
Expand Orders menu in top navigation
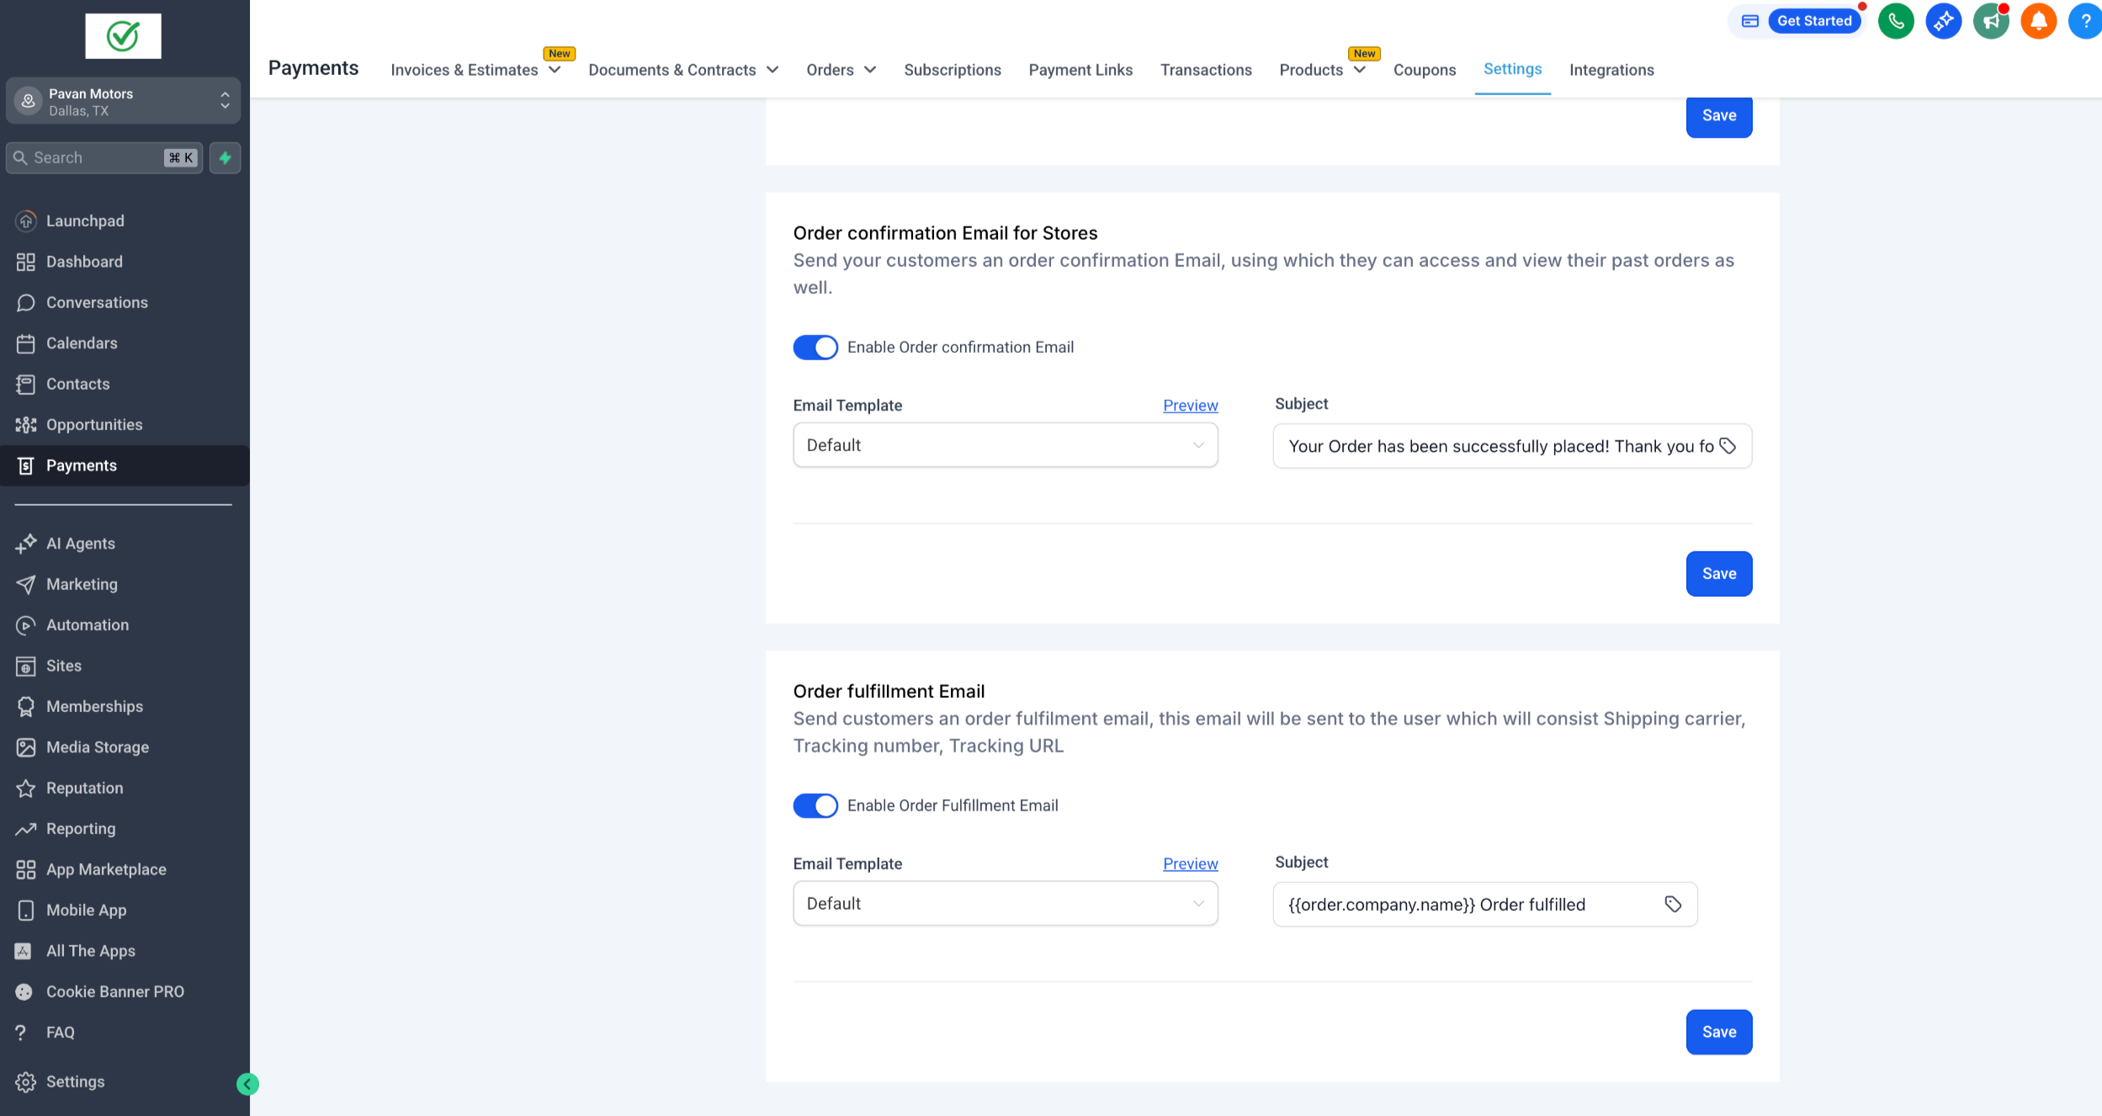pos(841,70)
